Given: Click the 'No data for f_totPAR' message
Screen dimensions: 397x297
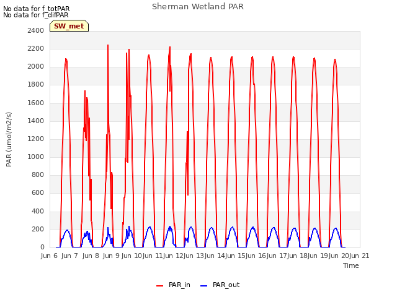Looking at the screenshot, I should pyautogui.click(x=36, y=9).
